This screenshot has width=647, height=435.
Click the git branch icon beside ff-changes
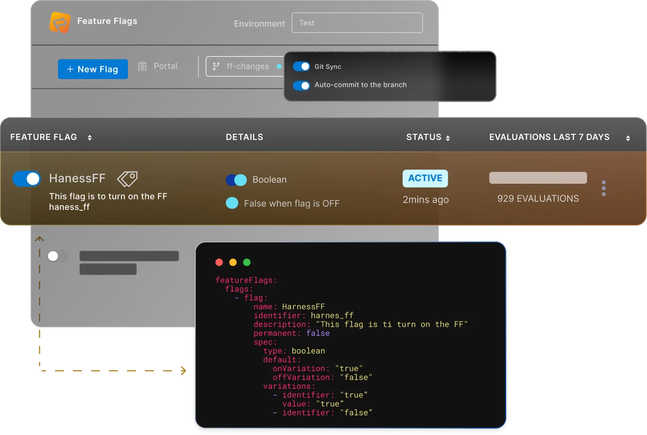(x=216, y=66)
